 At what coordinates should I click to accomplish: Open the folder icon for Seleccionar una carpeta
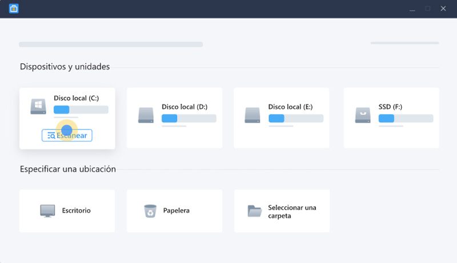pos(255,211)
